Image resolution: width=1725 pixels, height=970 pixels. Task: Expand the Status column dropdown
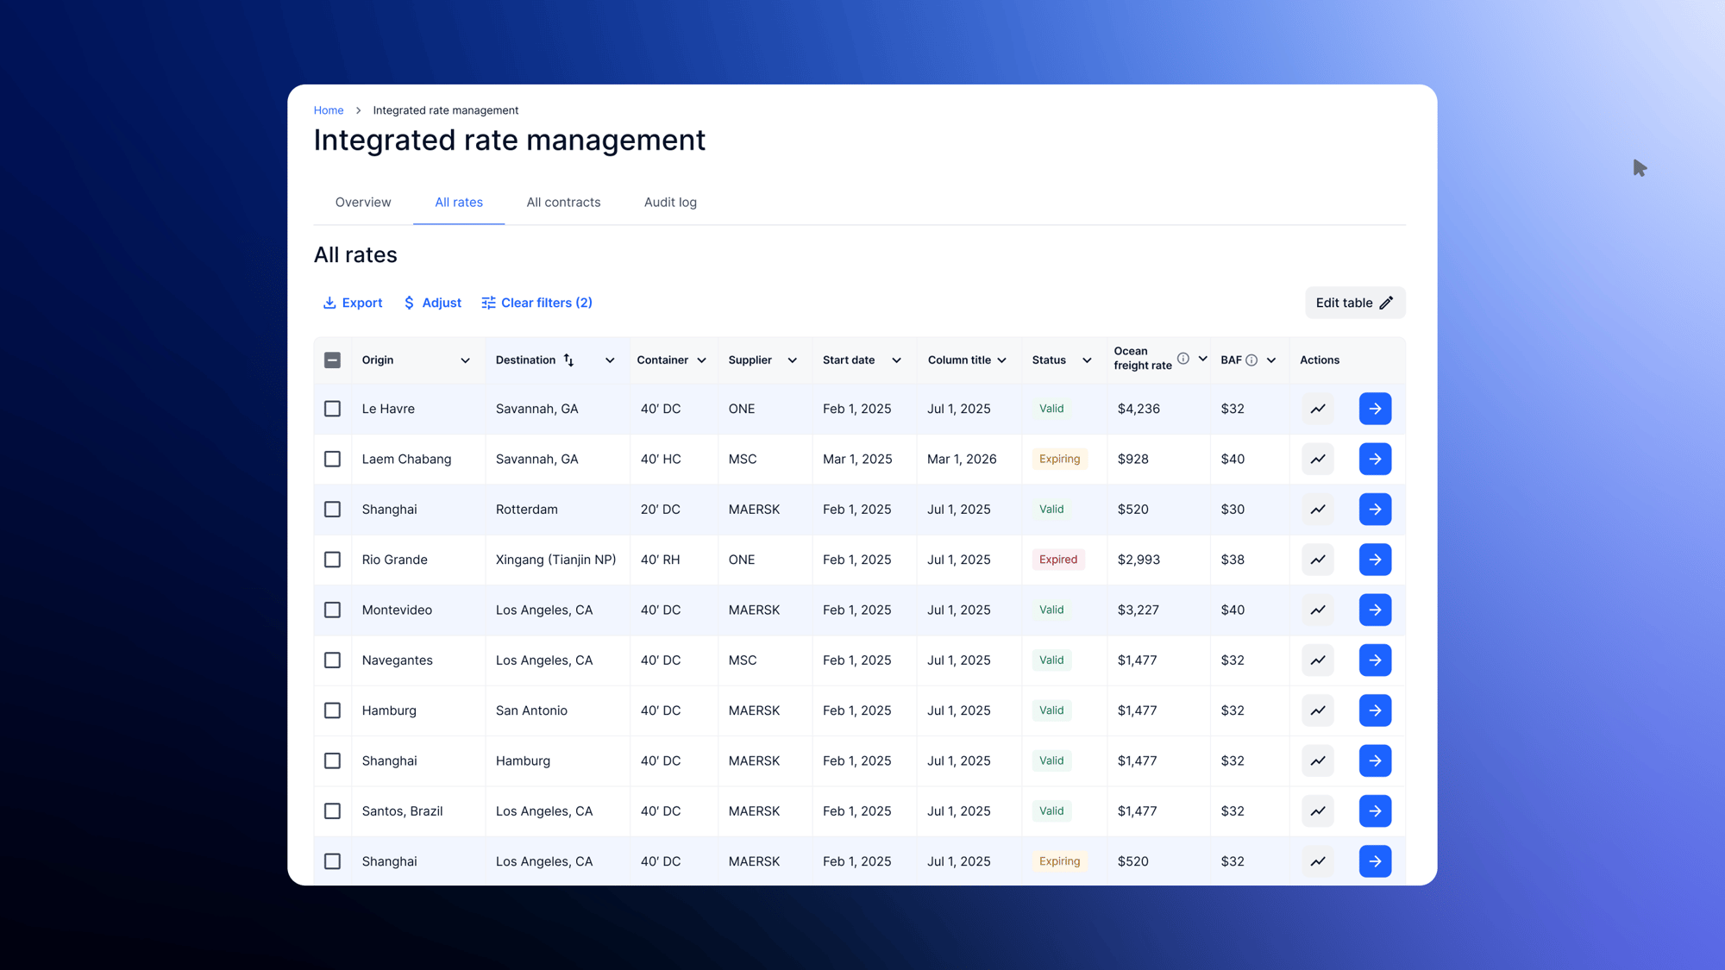pyautogui.click(x=1087, y=360)
